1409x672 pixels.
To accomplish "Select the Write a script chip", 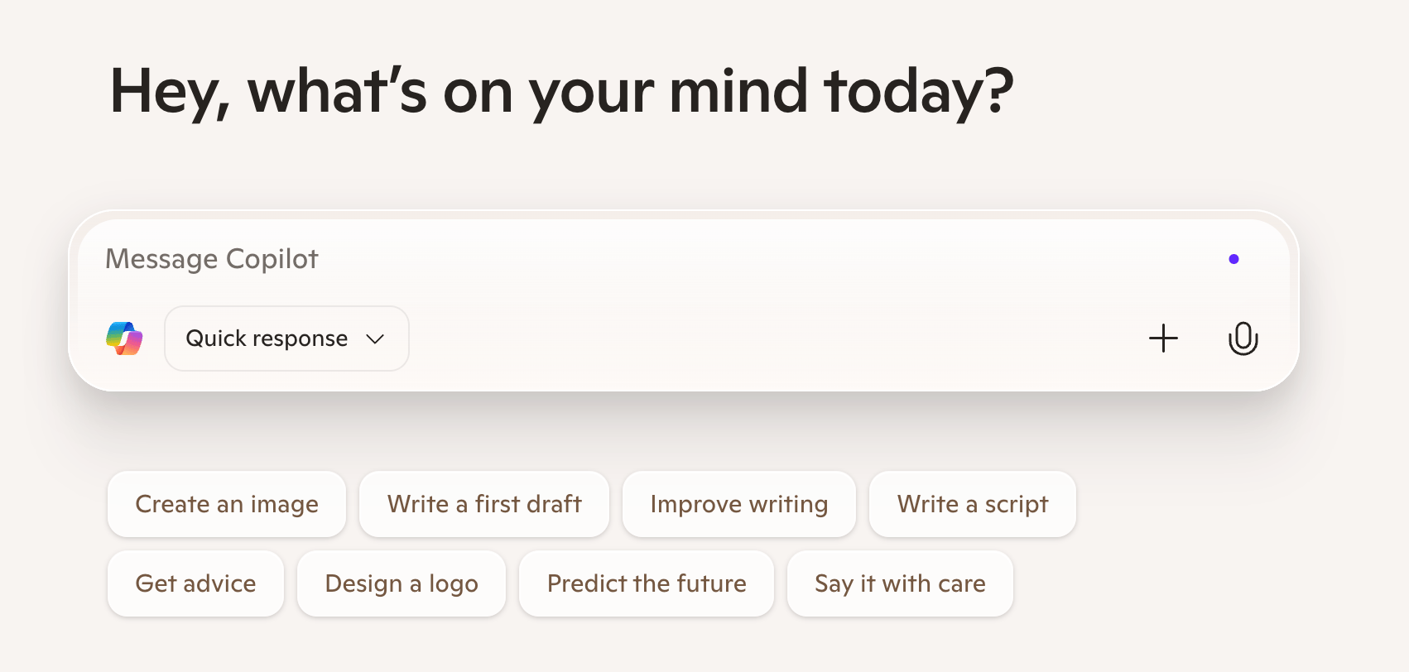I will (973, 504).
